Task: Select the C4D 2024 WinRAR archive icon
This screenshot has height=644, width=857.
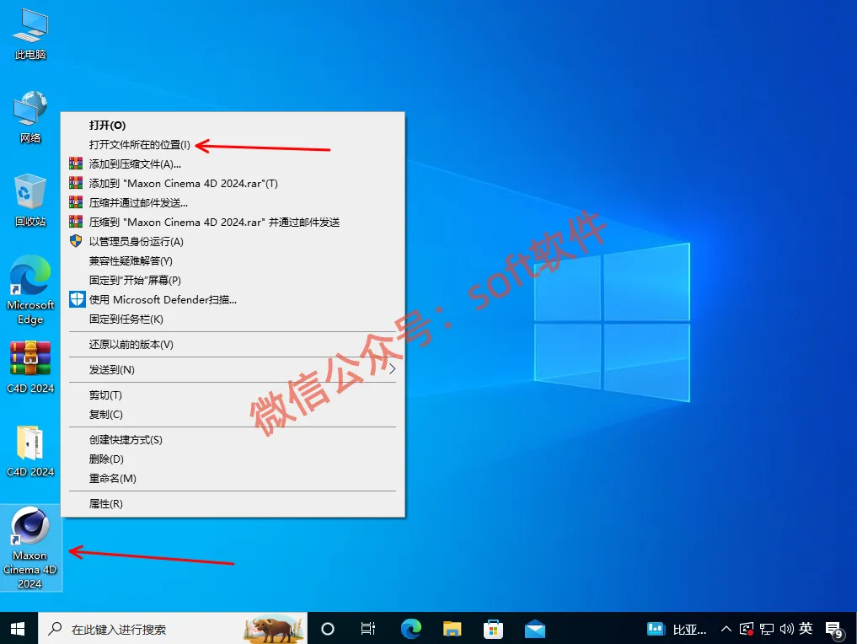Action: 30,367
